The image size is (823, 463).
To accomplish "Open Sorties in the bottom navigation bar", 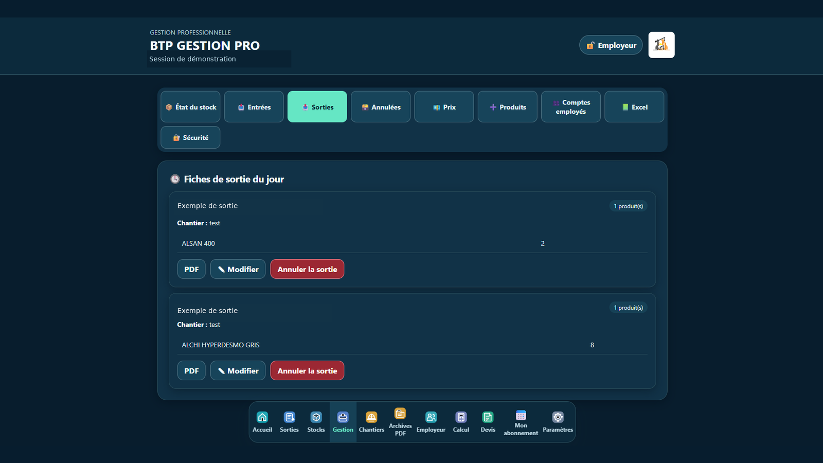I will click(289, 422).
